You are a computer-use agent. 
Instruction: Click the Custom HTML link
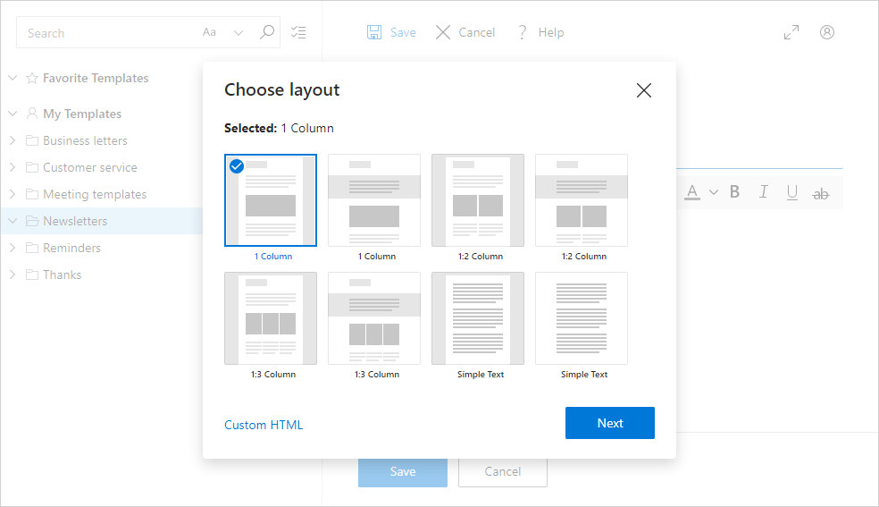click(264, 425)
